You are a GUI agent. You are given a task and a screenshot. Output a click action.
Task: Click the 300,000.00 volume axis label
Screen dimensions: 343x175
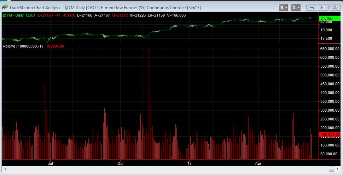330,110
